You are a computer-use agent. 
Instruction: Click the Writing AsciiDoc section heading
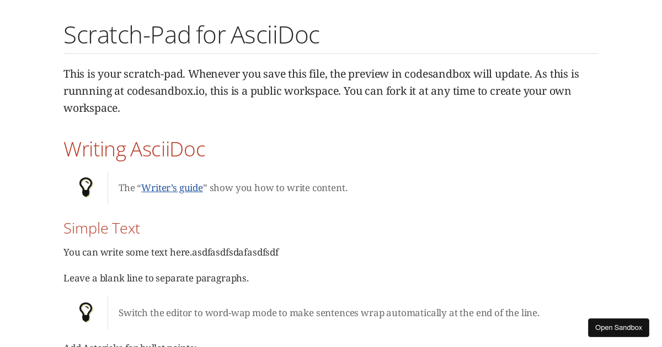pos(134,148)
